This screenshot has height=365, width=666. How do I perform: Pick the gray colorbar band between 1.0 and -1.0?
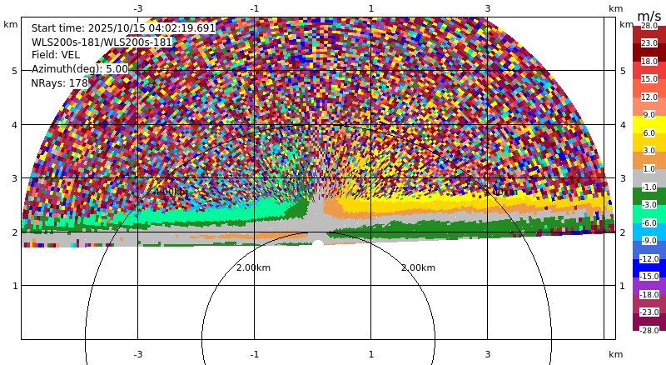[649, 178]
